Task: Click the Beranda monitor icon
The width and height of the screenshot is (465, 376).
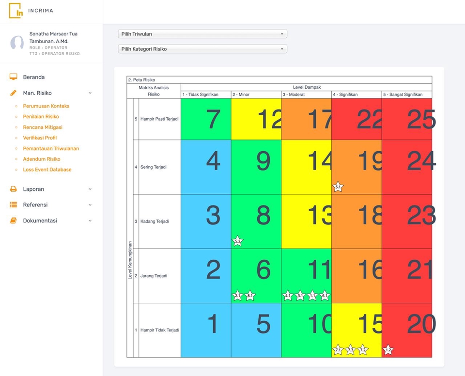Action: (x=14, y=77)
